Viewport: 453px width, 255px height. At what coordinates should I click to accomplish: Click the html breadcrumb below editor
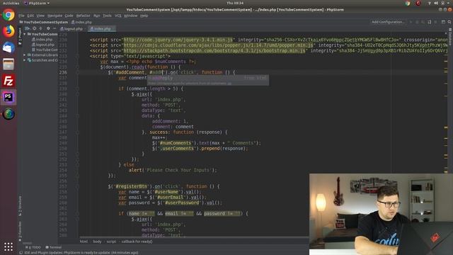[x=84, y=242]
